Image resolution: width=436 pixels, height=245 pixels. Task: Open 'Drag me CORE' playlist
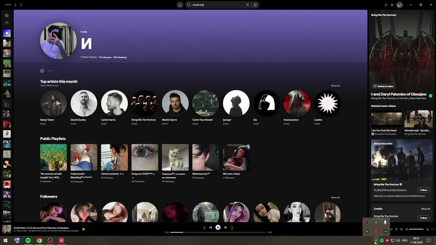tap(145, 157)
